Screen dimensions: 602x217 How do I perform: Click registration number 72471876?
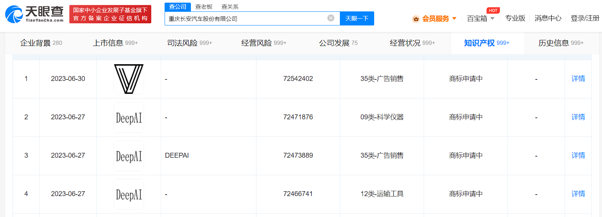[x=298, y=117]
